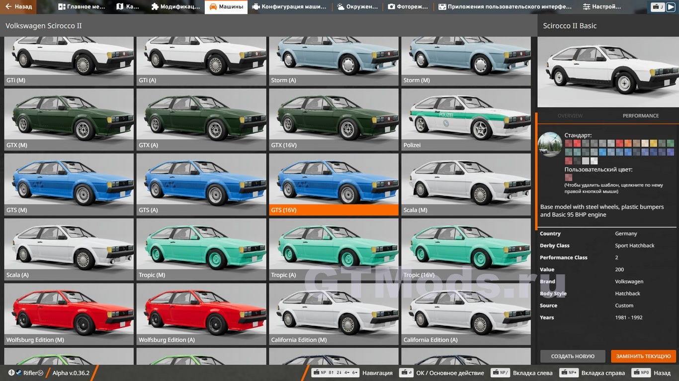Select the Машины car tab

[226, 7]
